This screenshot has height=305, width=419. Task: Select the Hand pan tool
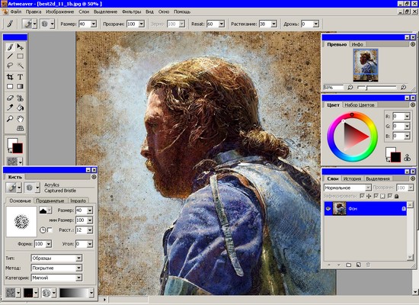[20, 118]
